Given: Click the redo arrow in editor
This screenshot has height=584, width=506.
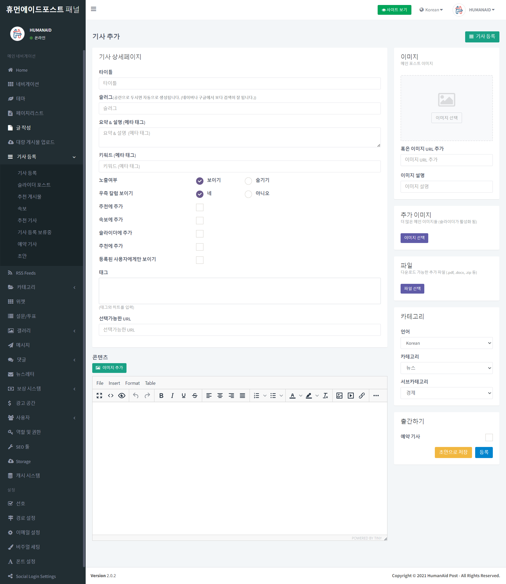Looking at the screenshot, I should (147, 396).
